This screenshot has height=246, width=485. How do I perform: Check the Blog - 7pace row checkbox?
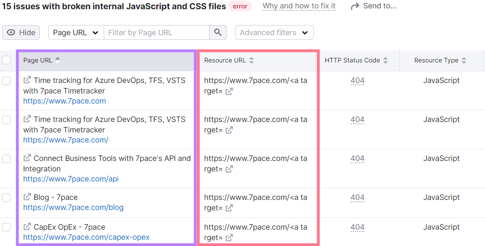coord(7,197)
